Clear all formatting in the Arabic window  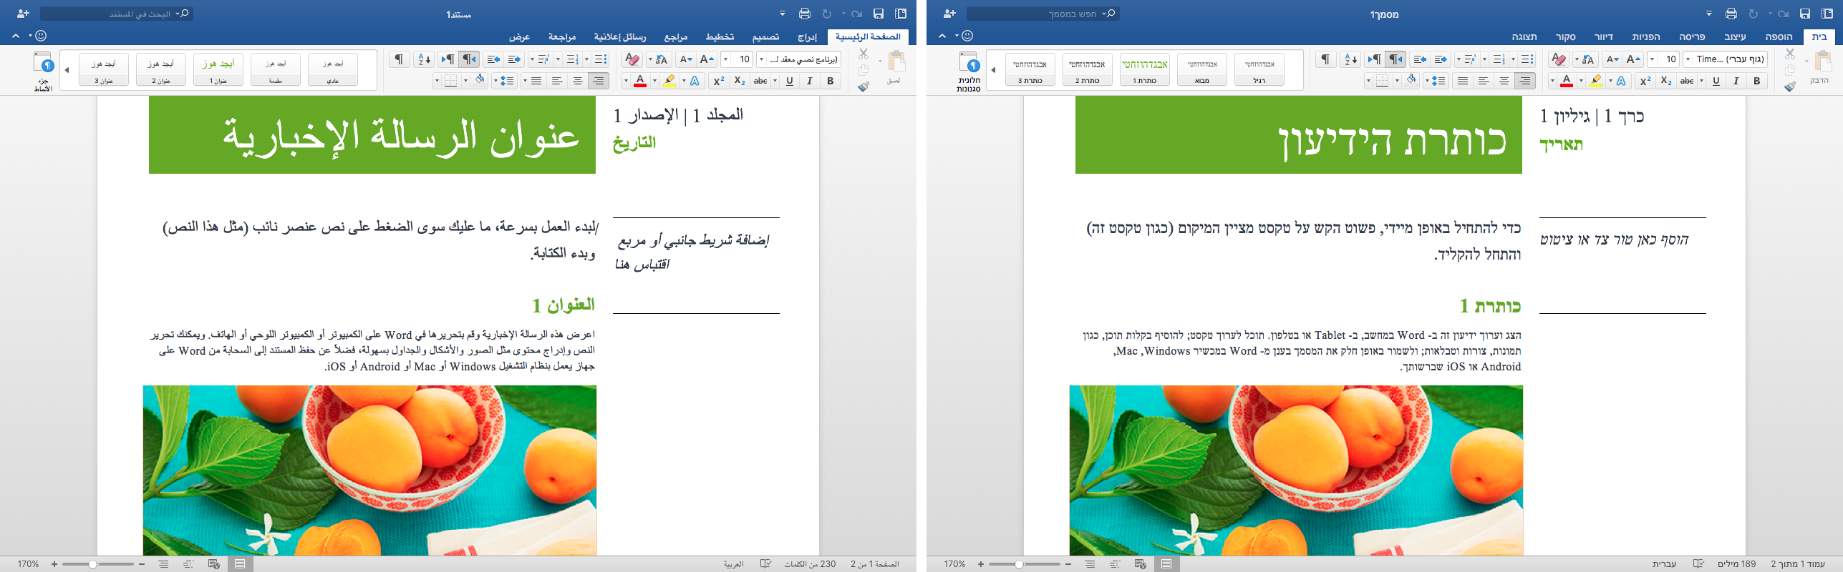(x=632, y=59)
